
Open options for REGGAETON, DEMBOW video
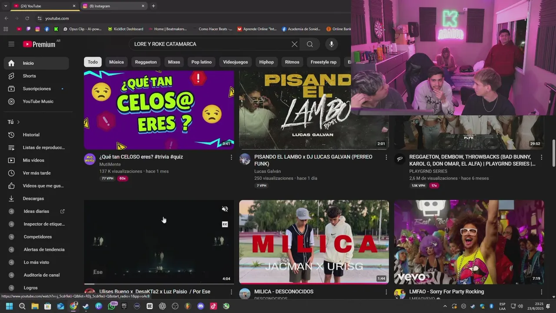[x=541, y=157]
